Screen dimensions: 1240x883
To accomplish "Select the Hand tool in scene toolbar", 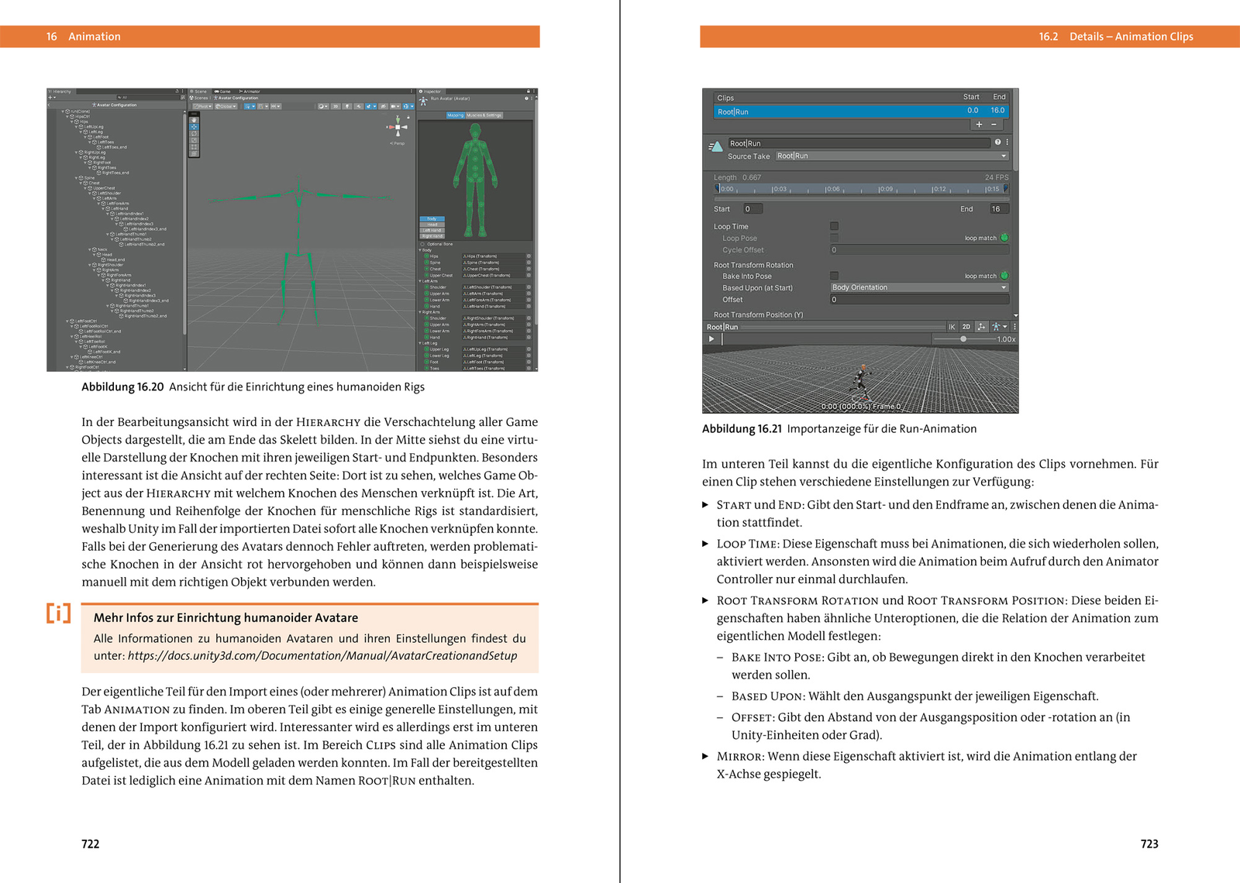I will (x=194, y=120).
